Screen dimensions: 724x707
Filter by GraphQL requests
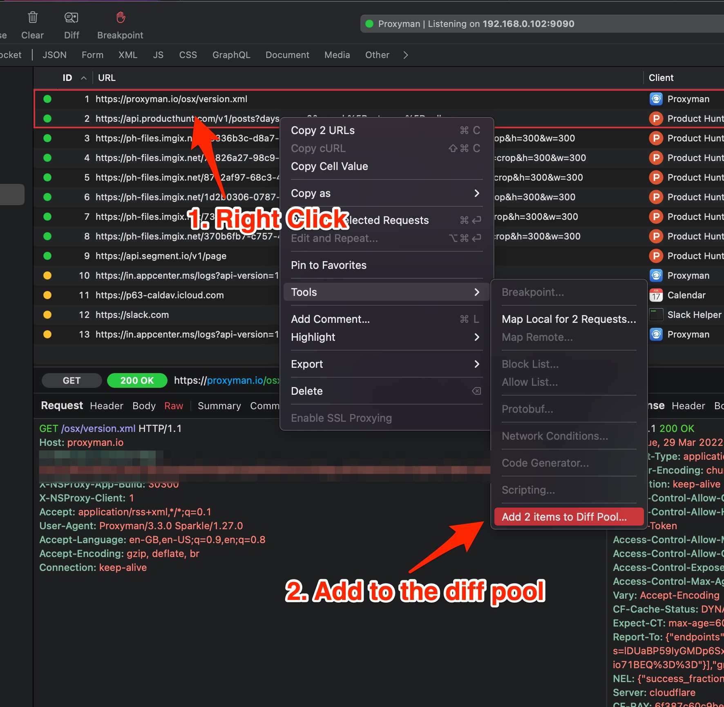coord(231,55)
